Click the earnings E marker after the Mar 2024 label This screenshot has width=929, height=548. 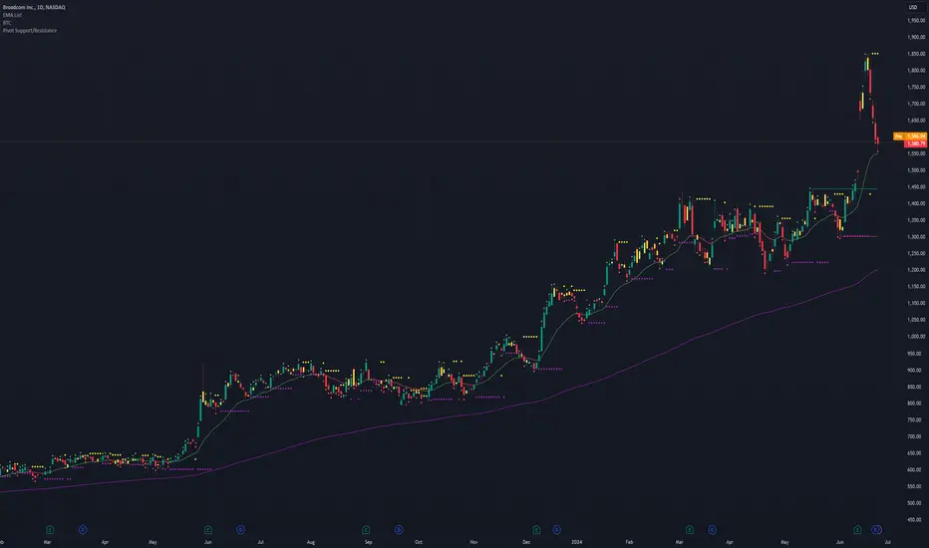point(689,530)
